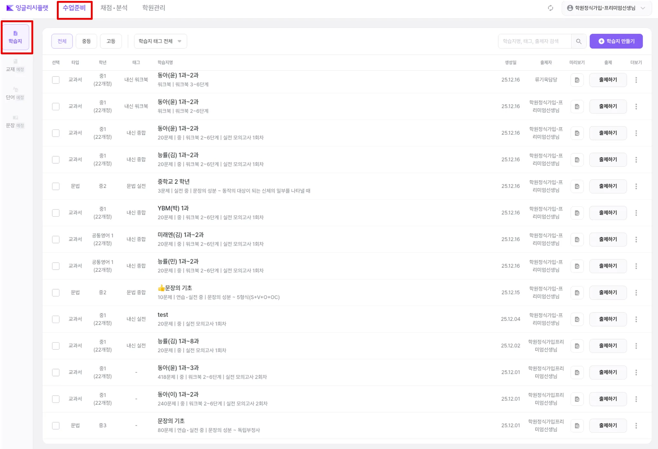Focus the 학습지명 search input field
The image size is (658, 449).
[x=535, y=41]
